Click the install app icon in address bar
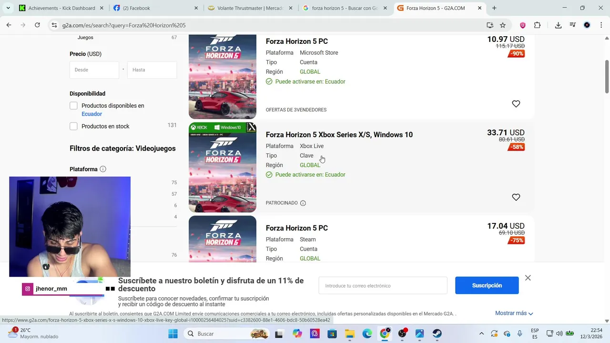Screen dimensions: 610x343 490,25
